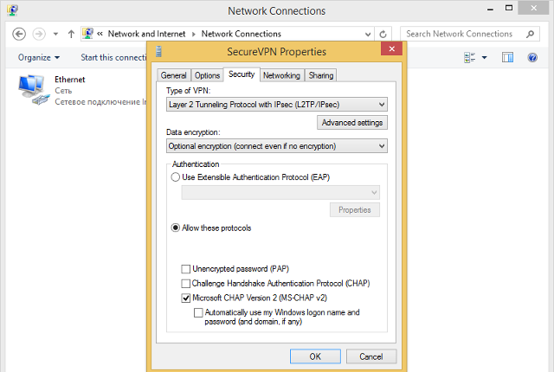The image size is (554, 372).
Task: Switch to the Networking tab
Action: click(281, 75)
